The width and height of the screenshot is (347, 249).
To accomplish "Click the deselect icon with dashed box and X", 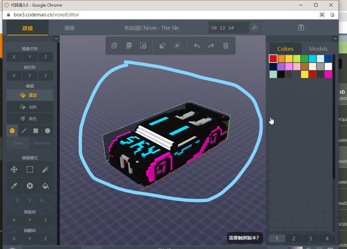I will tap(143, 46).
